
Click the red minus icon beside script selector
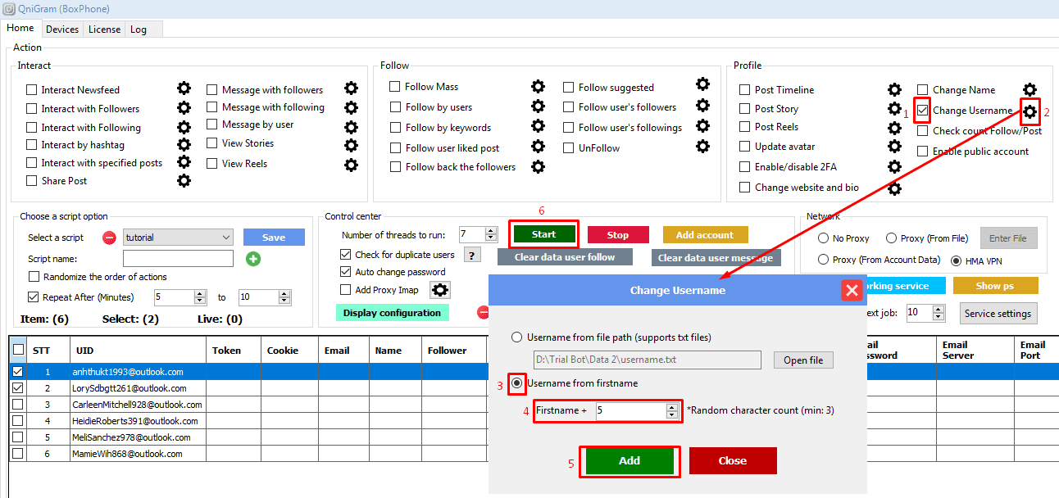(x=110, y=238)
